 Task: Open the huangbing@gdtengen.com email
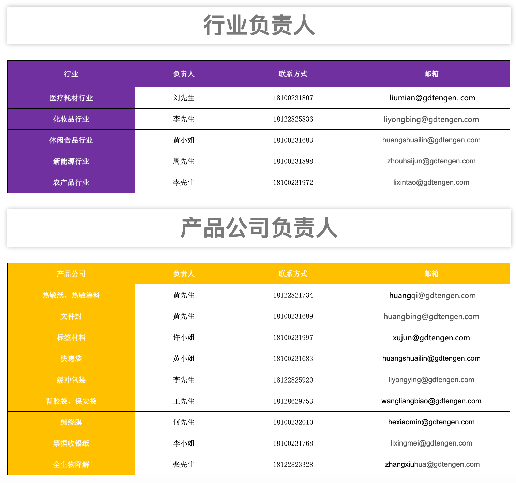(431, 317)
